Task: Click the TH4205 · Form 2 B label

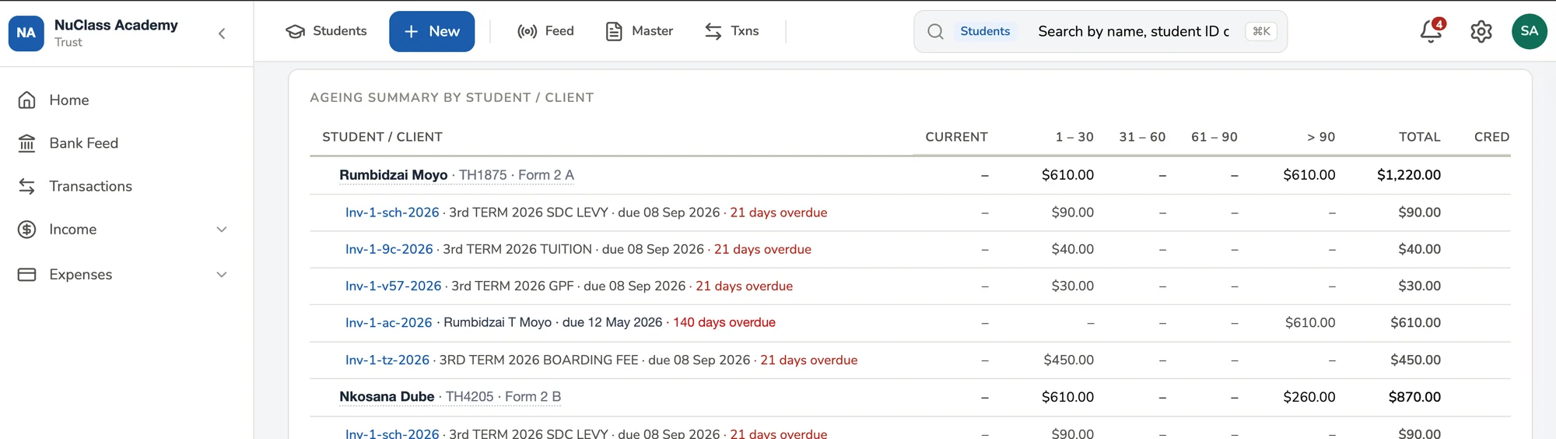Action: pyautogui.click(x=503, y=397)
